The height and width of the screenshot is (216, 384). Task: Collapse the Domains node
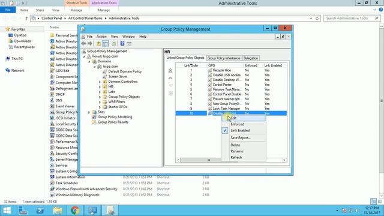pyautogui.click(x=89, y=61)
